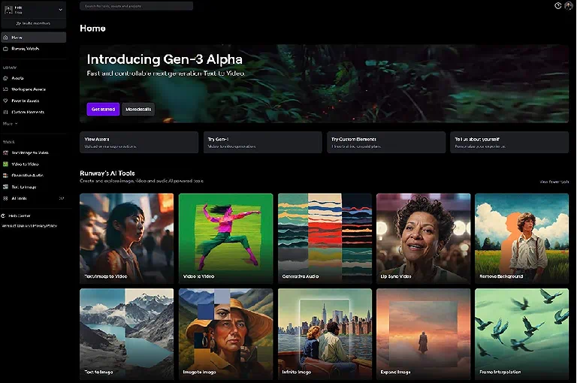This screenshot has height=383, width=577.
Task: Select Generative Audio in sidebar tools
Action: [x=34, y=176]
